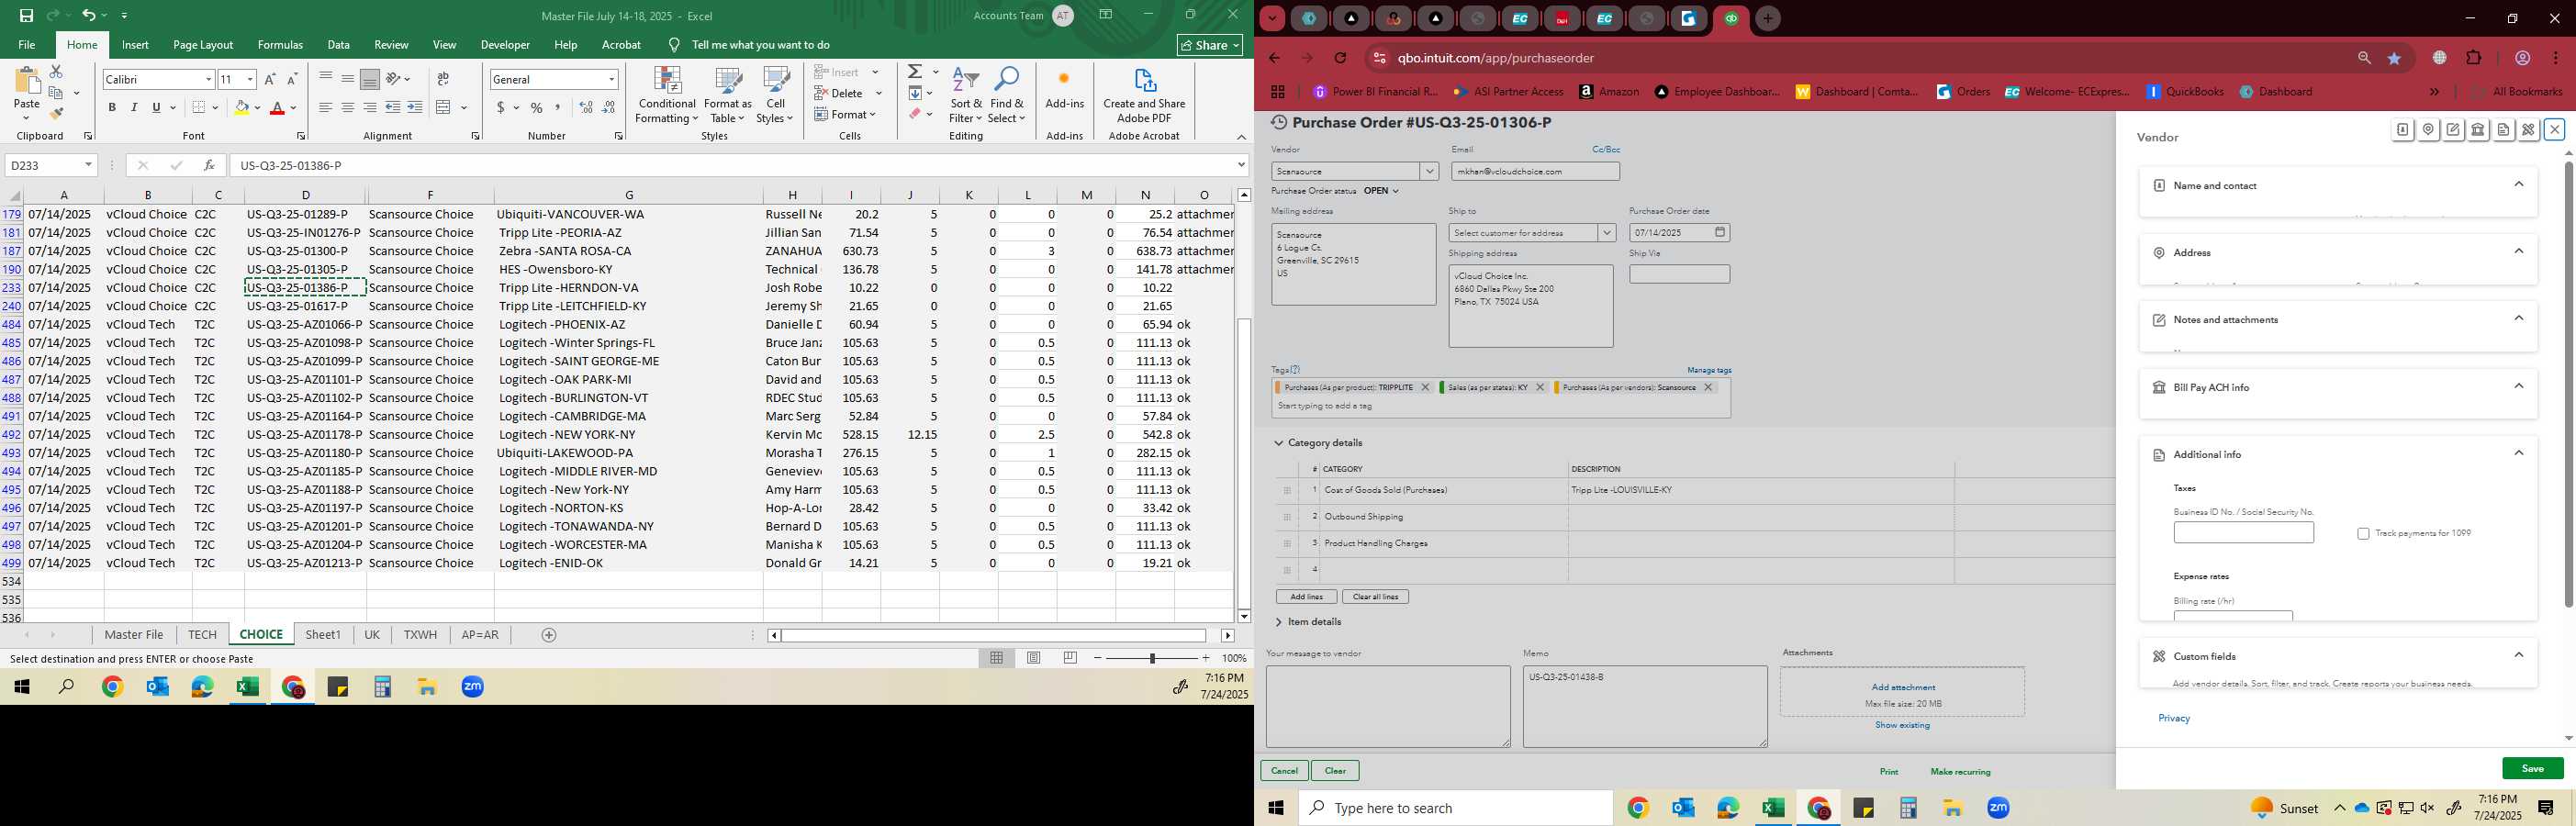Open the Name Box dropdown arrow
The height and width of the screenshot is (826, 2576).
[x=88, y=165]
